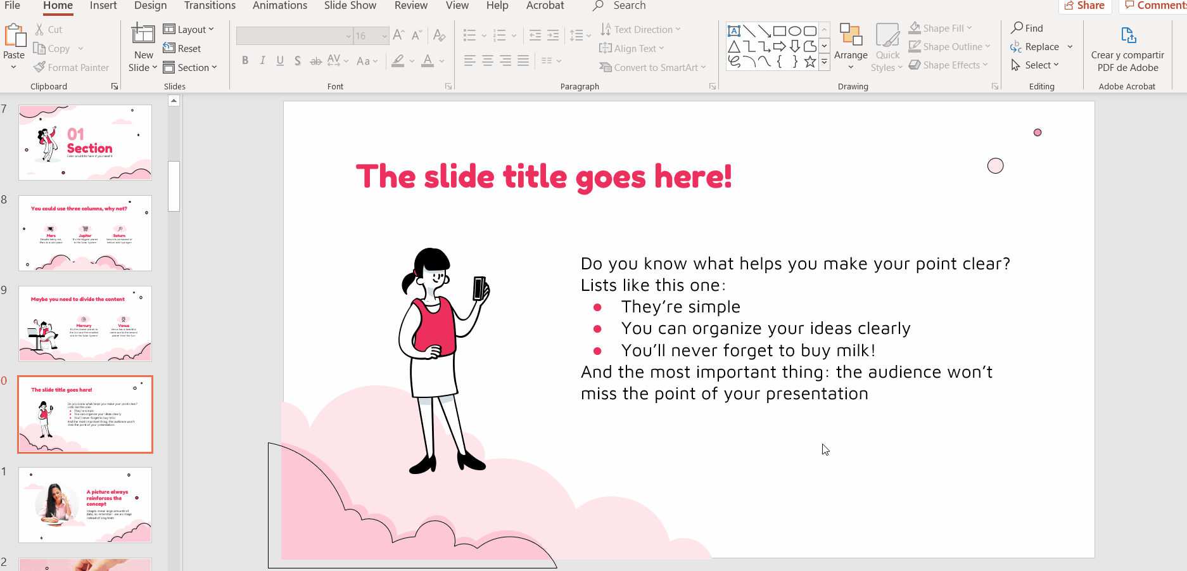Click the Share button

tap(1085, 6)
